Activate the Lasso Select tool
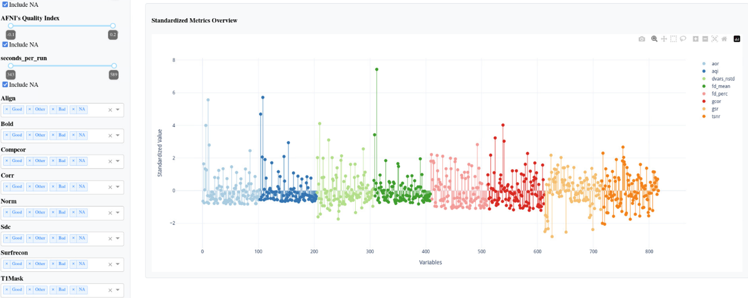This screenshot has height=298, width=748. 683,39
